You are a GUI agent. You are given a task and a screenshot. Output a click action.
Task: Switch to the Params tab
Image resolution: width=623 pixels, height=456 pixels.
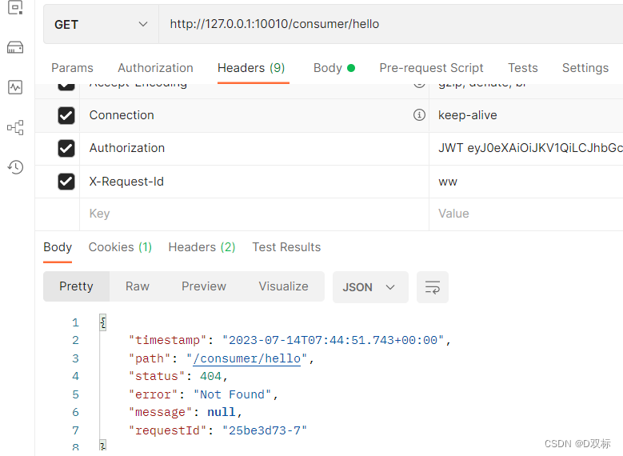pos(72,68)
